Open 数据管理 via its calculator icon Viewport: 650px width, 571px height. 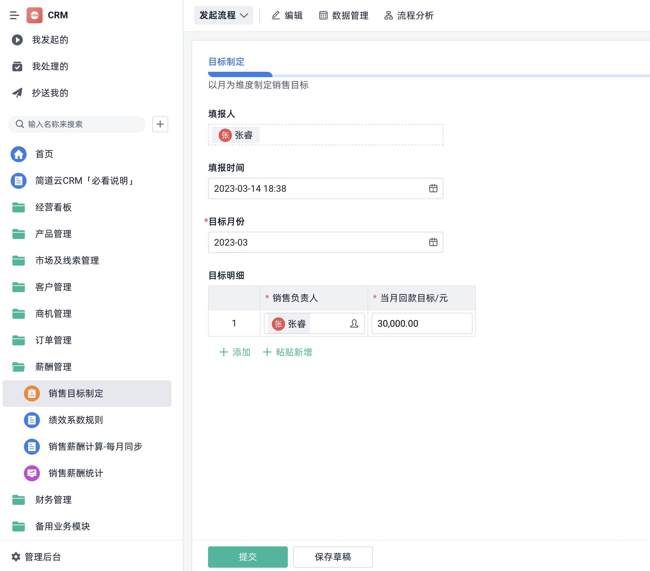323,15
